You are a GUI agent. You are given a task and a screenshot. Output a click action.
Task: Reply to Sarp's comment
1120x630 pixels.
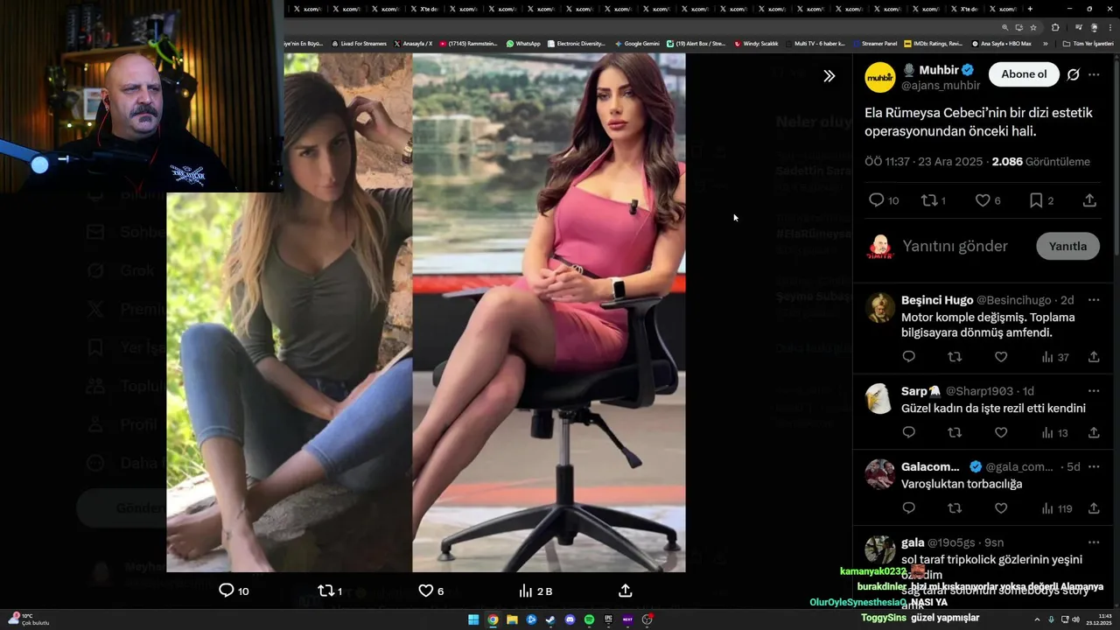coord(908,432)
